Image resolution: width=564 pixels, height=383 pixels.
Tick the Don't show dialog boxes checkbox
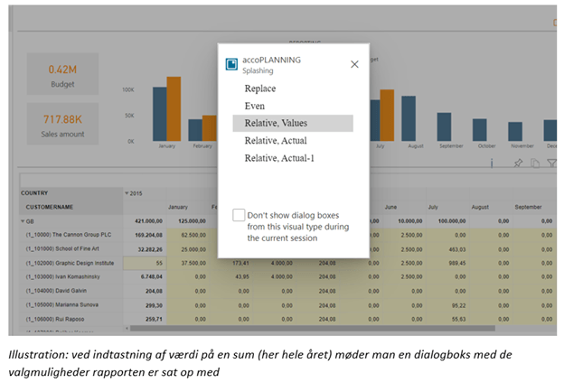click(x=239, y=215)
